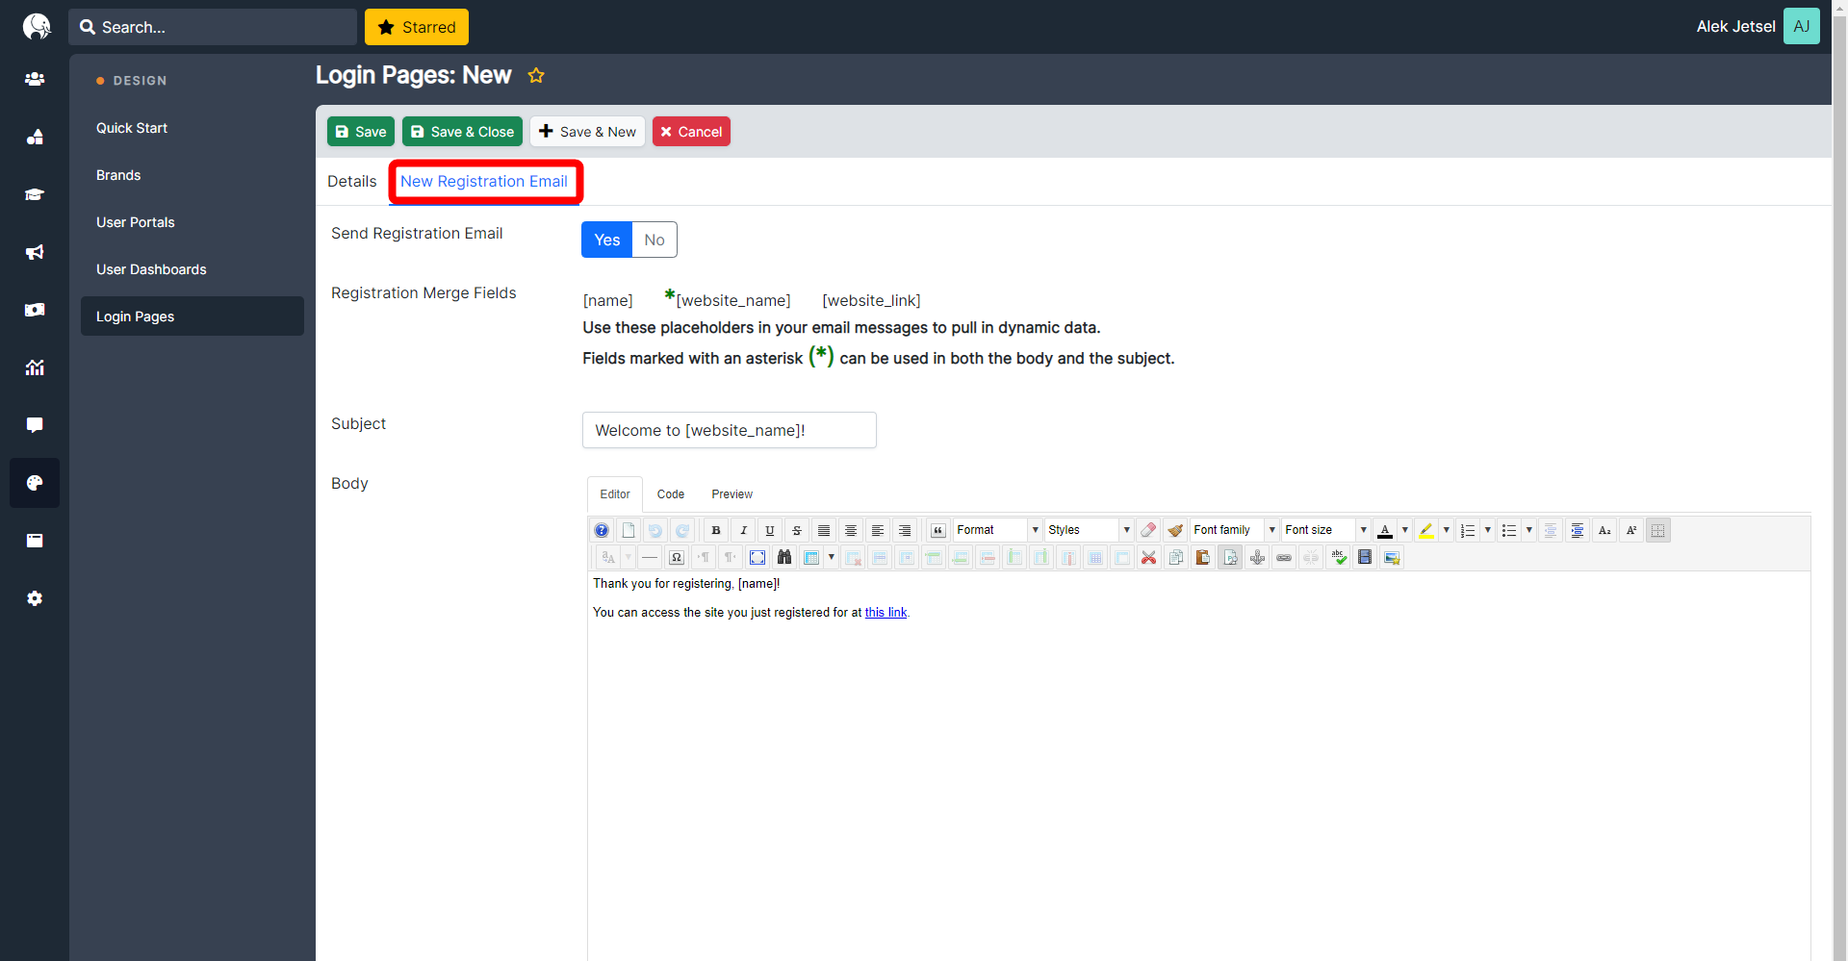Justify text in the editor
The image size is (1848, 961).
824,530
